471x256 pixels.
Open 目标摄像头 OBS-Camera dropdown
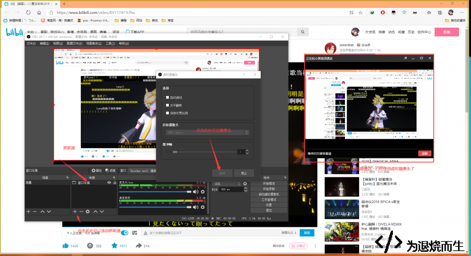[207, 132]
